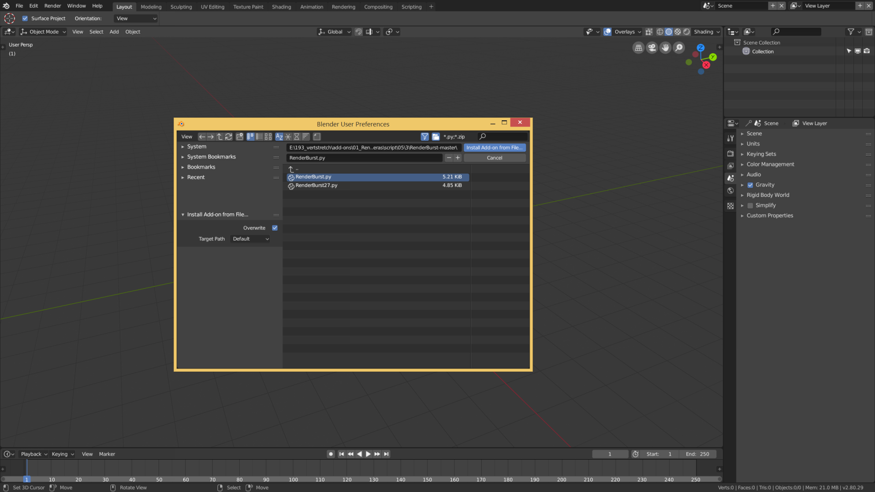Go to parent directory in file browser
The width and height of the screenshot is (875, 492).
click(x=220, y=137)
